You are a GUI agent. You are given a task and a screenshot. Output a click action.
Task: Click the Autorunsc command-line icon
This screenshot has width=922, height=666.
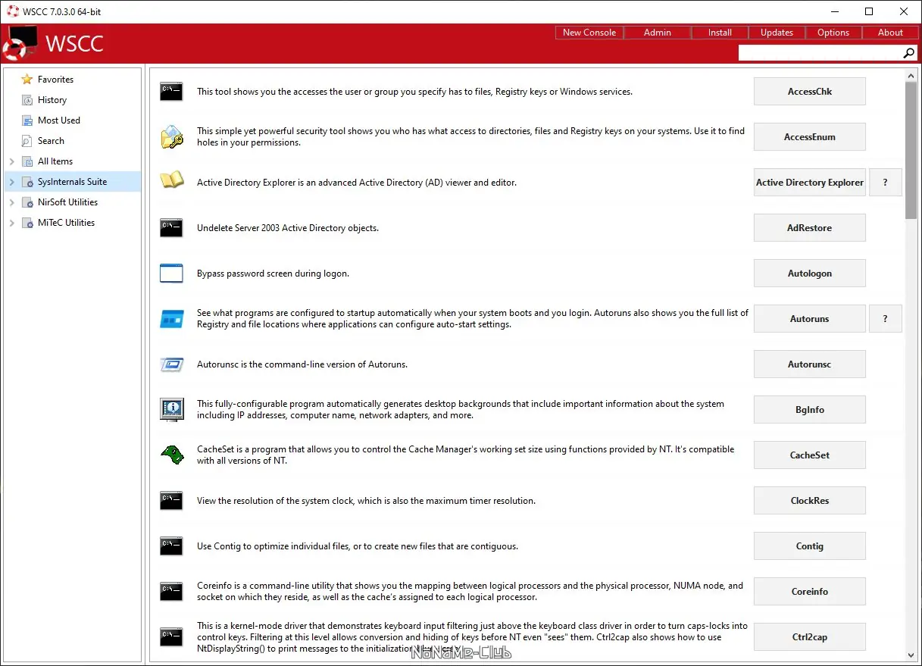pyautogui.click(x=171, y=364)
